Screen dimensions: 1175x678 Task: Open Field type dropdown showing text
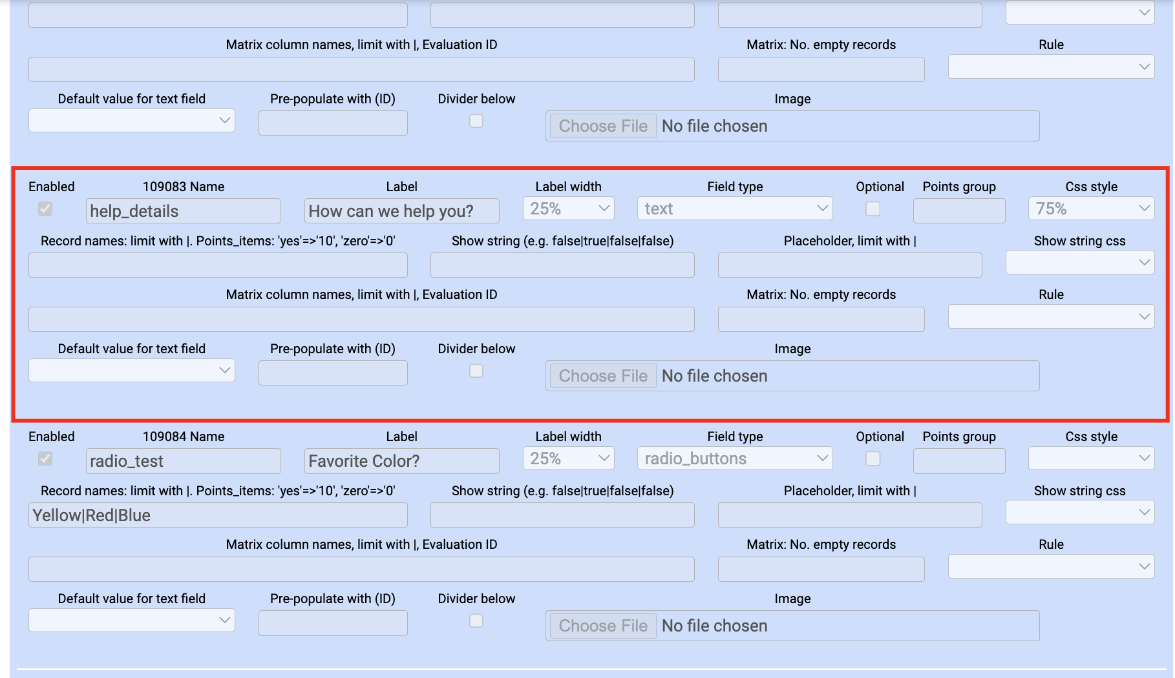click(x=734, y=209)
